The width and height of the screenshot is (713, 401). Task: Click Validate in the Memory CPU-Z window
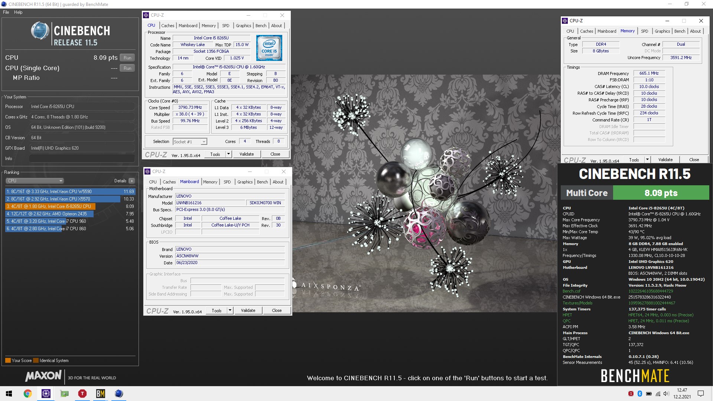point(665,160)
